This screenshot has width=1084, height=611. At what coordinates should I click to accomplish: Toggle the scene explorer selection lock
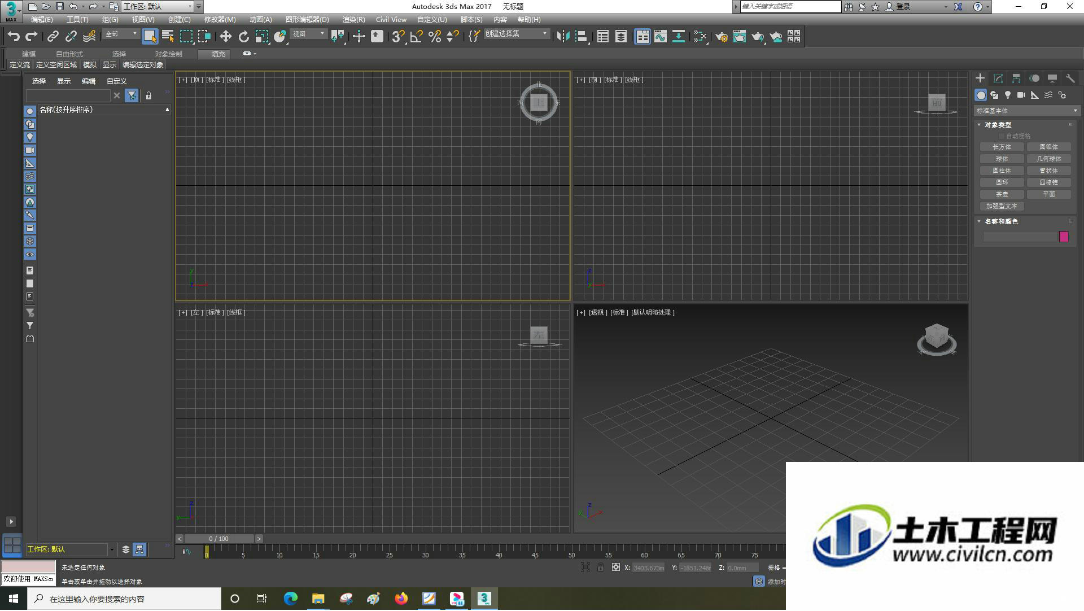click(148, 96)
